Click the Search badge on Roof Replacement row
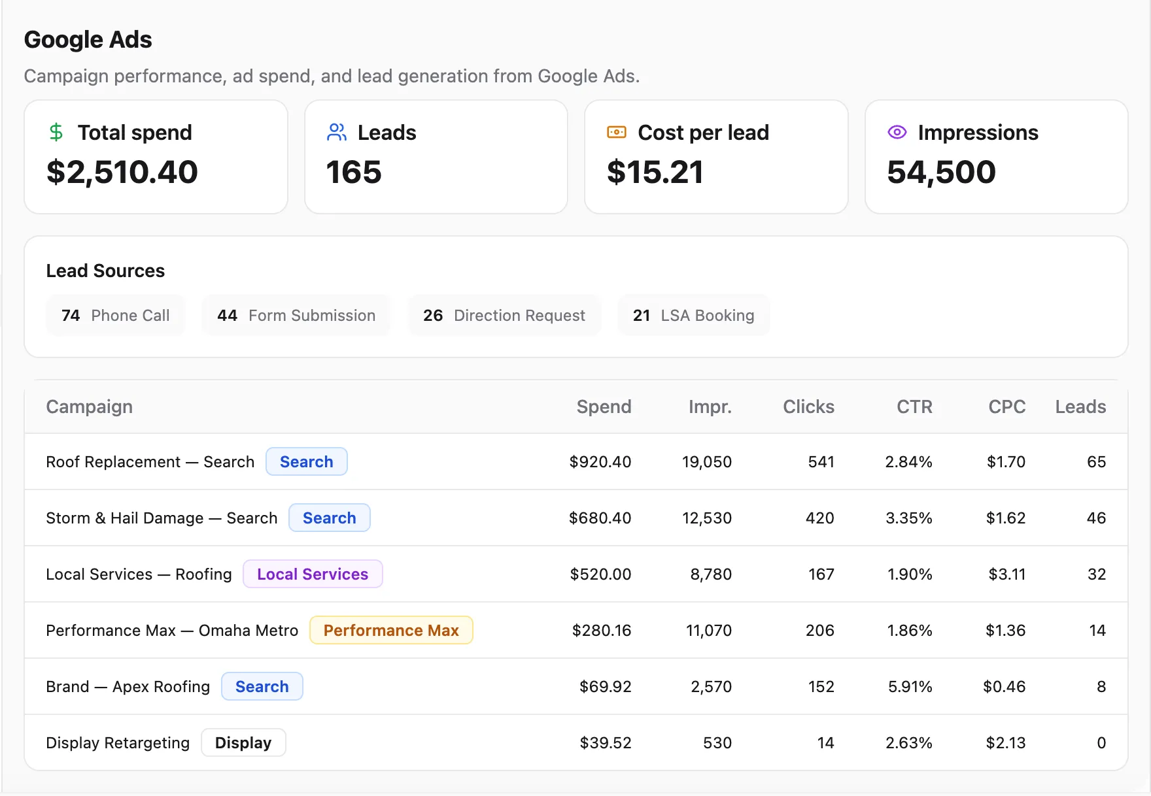The width and height of the screenshot is (1151, 796). [307, 462]
